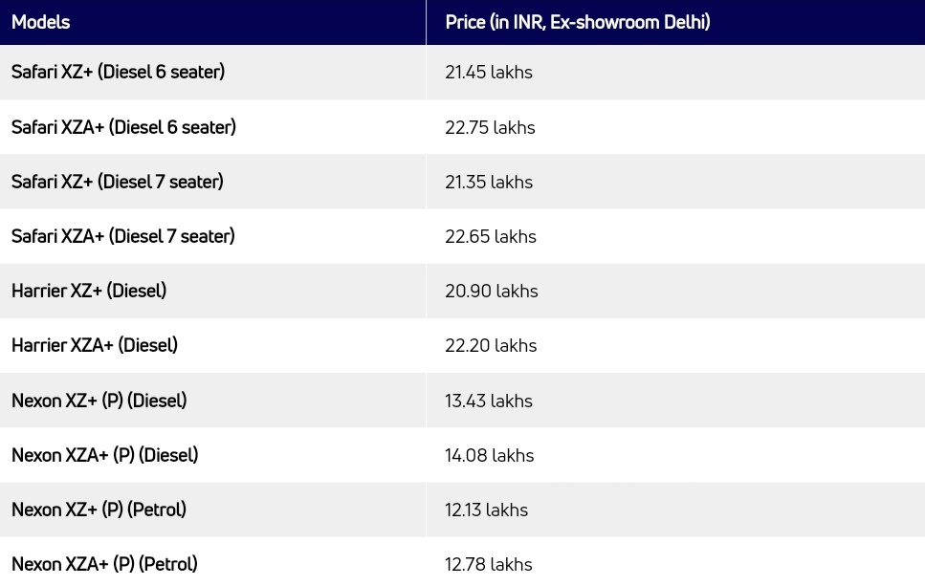925x586 pixels.
Task: Click the 12.78 lakhs price
Action: tap(489, 564)
